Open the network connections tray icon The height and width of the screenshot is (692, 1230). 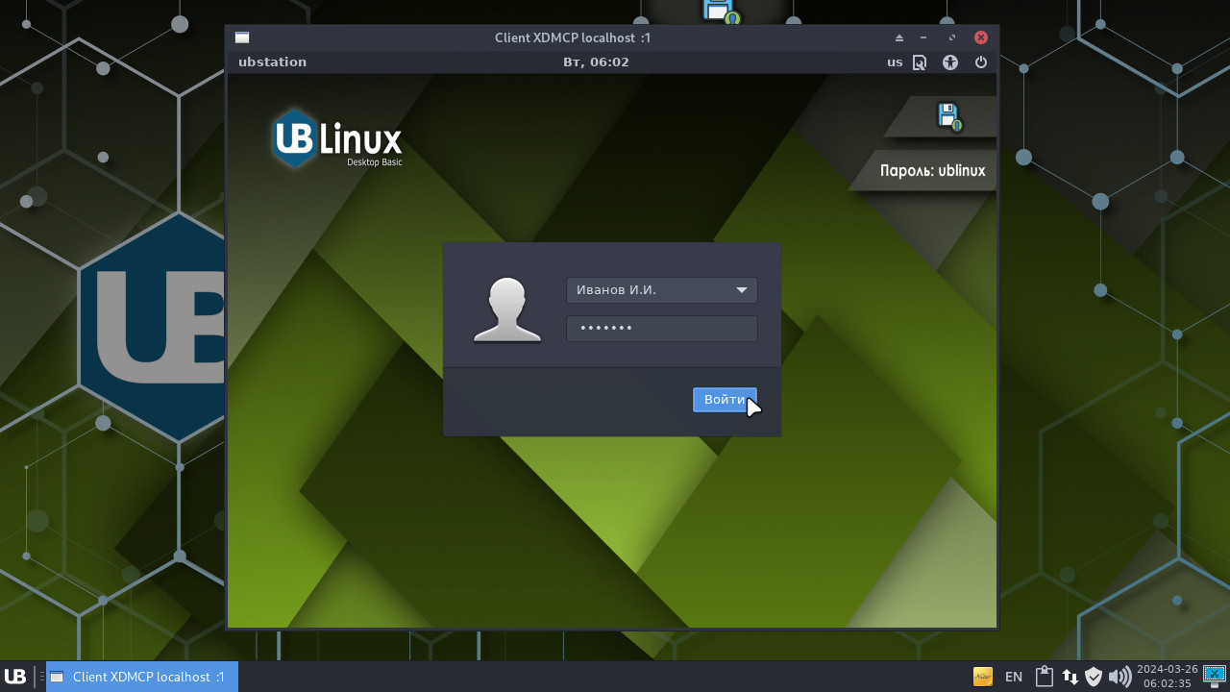click(x=1070, y=677)
